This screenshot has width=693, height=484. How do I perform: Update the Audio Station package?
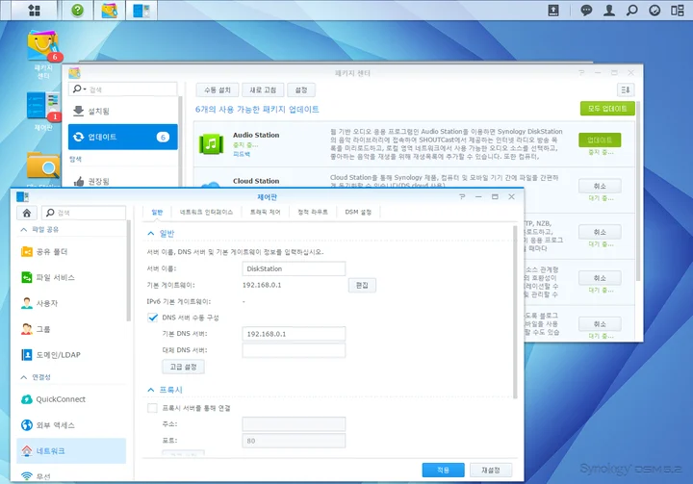[600, 140]
